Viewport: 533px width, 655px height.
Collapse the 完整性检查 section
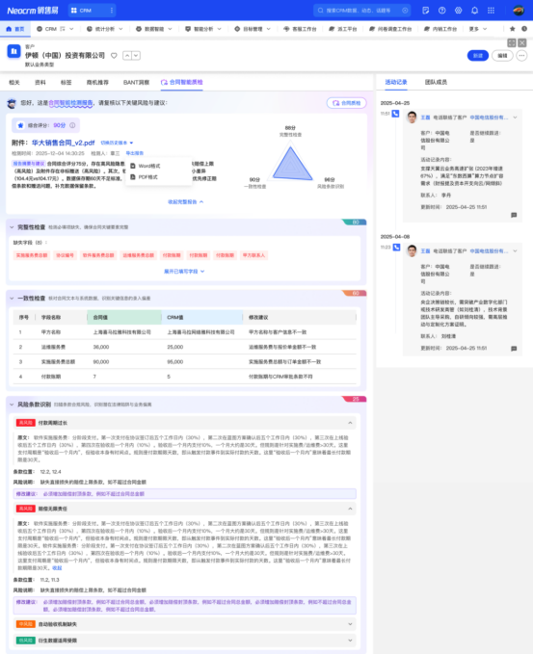coord(12,227)
